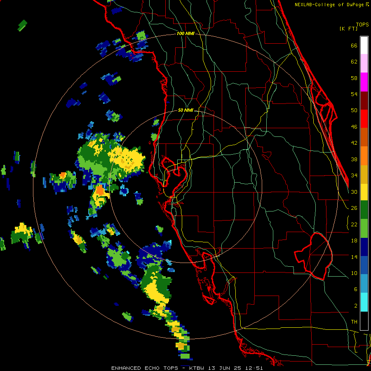Image resolution: width=371 pixels, height=371 pixels.
Task: Click the 38 value on the scale
Action: [354, 159]
